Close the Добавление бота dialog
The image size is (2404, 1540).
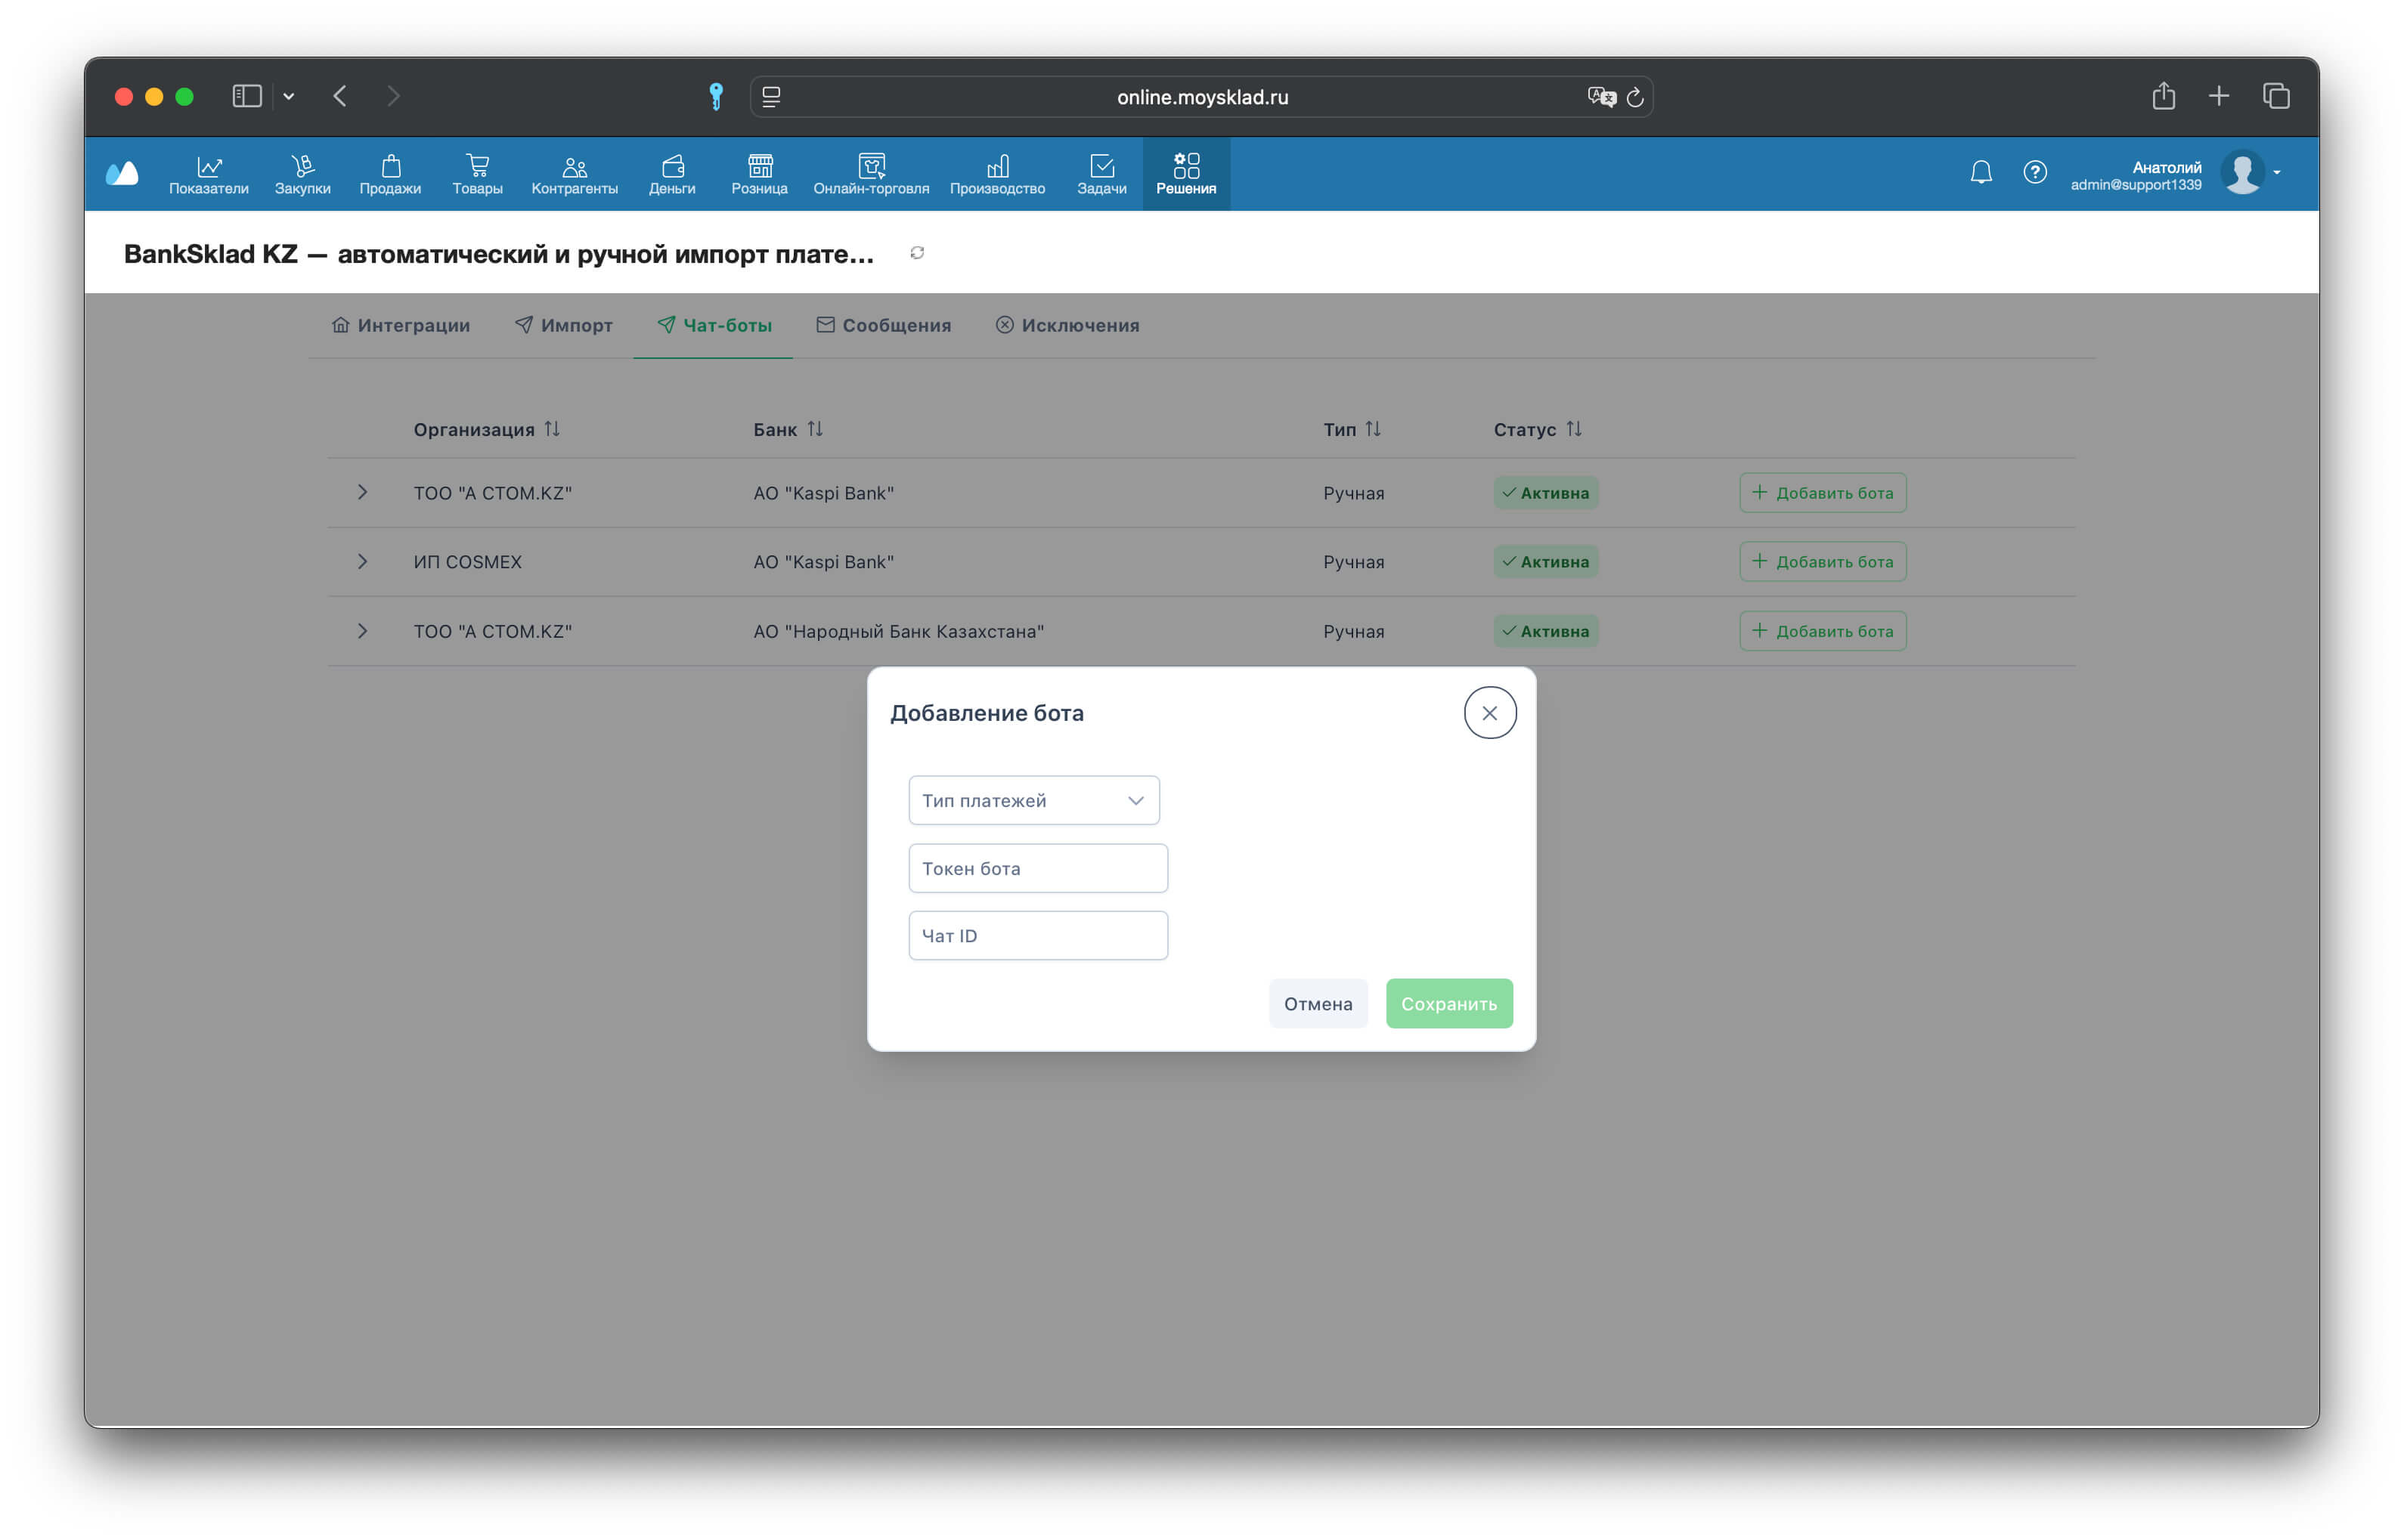[1489, 713]
